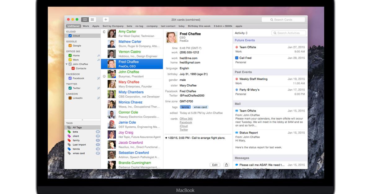The height and width of the screenshot is (194, 372).
Task: Click the xmas card tag pill
Action: [x=200, y=107]
